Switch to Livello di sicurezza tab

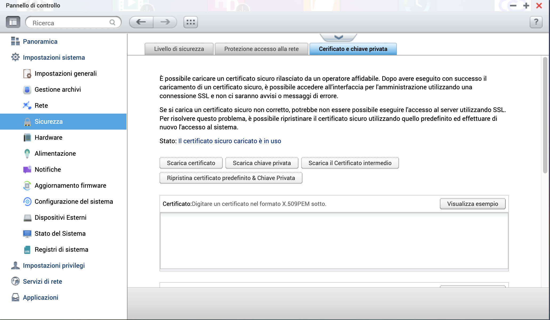click(x=179, y=49)
